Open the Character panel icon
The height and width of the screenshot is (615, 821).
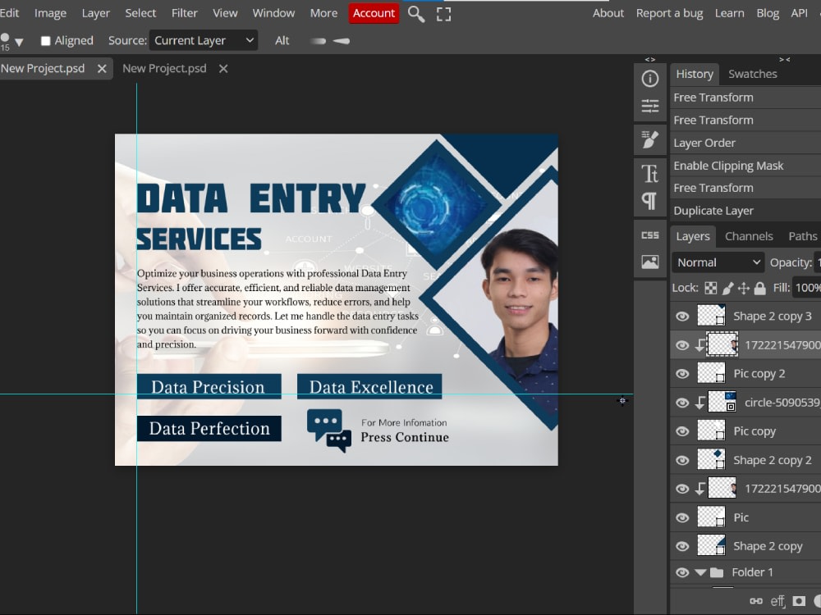pos(649,173)
